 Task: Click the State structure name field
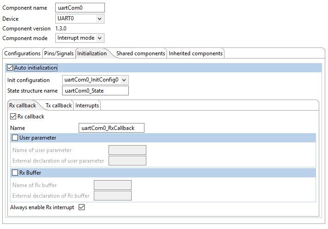(x=95, y=91)
